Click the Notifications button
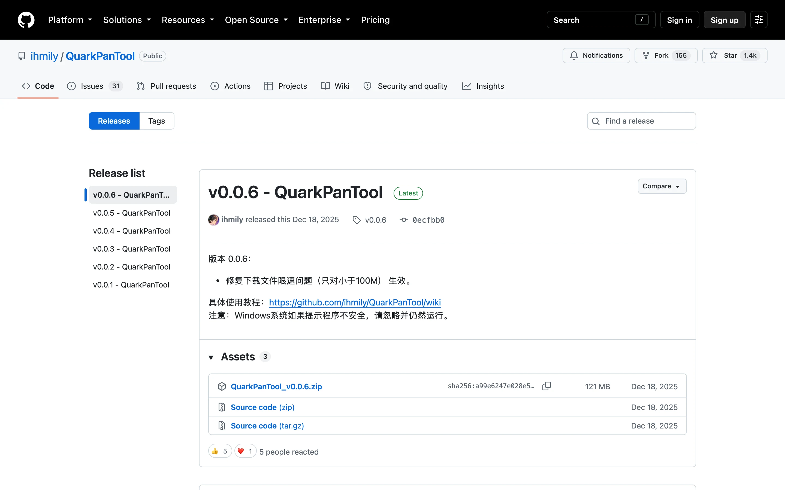This screenshot has height=490, width=785. click(x=596, y=56)
